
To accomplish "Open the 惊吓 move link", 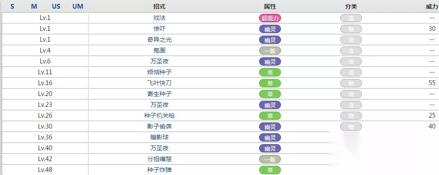I will click(159, 29).
